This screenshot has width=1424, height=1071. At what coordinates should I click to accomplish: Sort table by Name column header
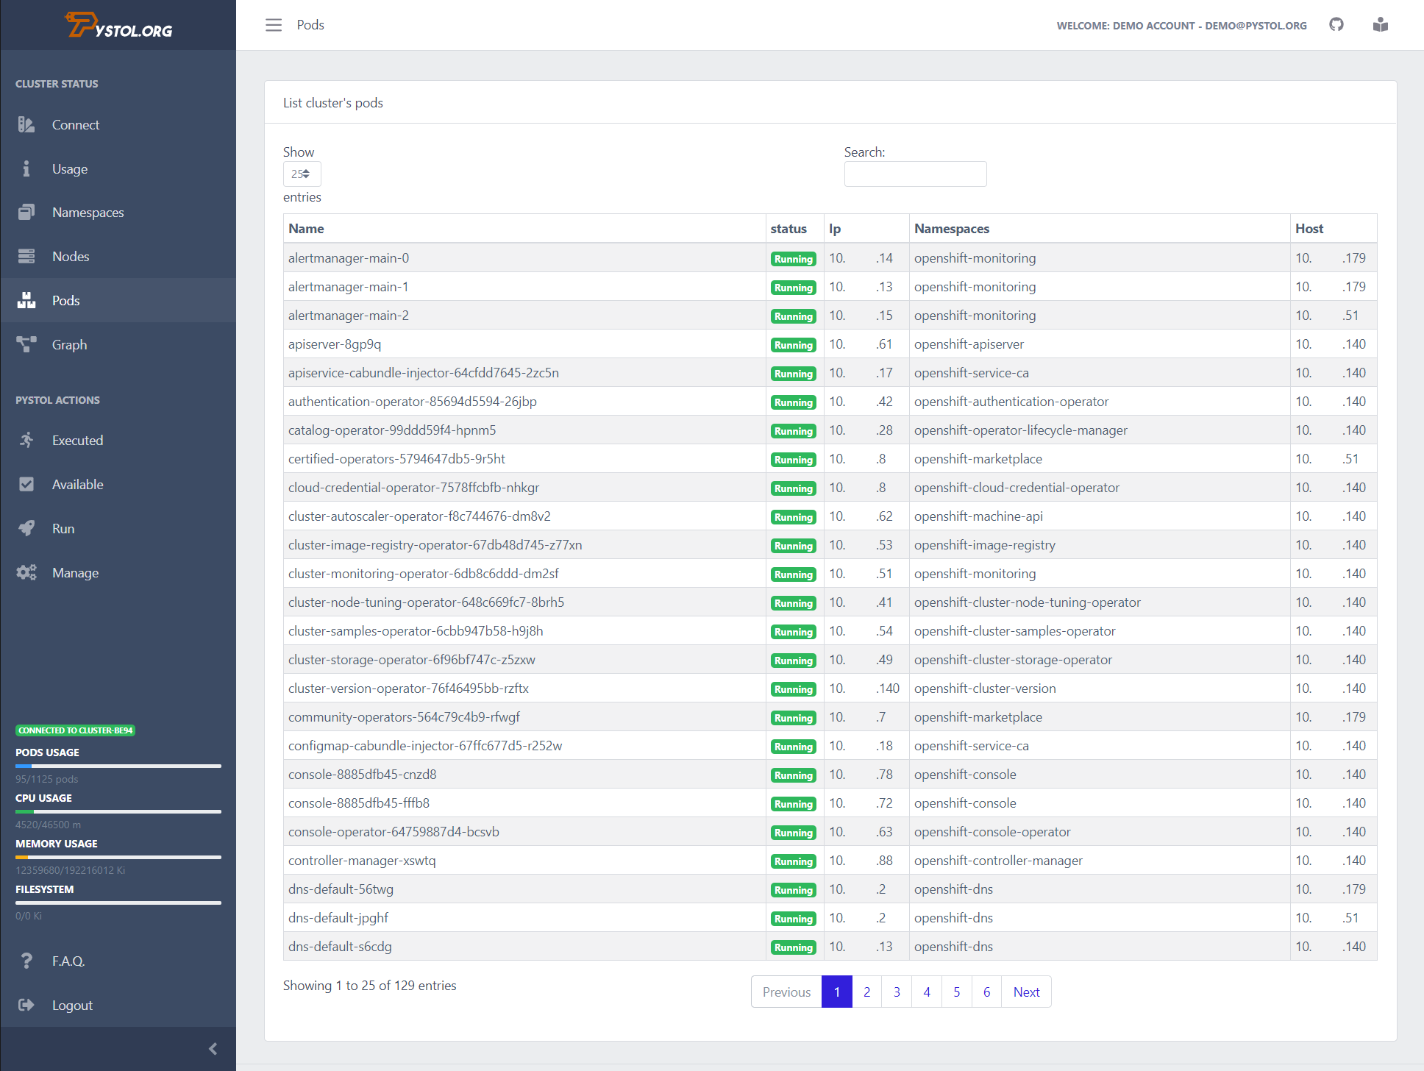point(307,229)
